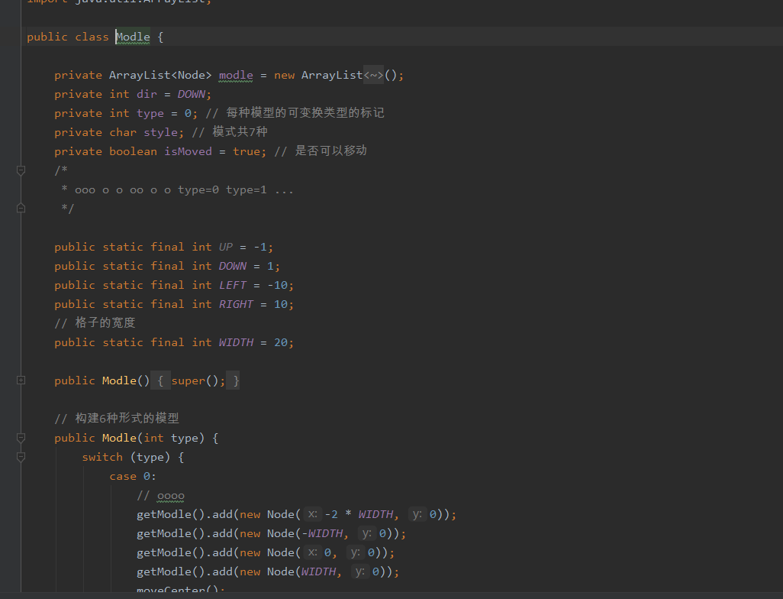Screen dimensions: 783x599
Task: Click the 'case 0:' label
Action: 133,476
